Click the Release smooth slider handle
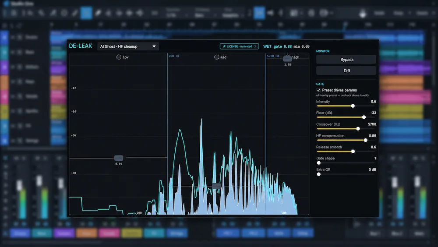 (x=353, y=152)
